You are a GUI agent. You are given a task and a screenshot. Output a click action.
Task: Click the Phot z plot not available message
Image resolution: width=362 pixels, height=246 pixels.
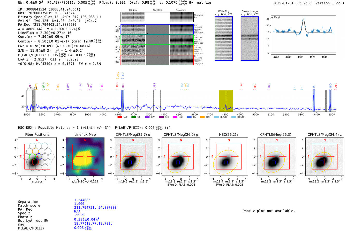point(269,211)
